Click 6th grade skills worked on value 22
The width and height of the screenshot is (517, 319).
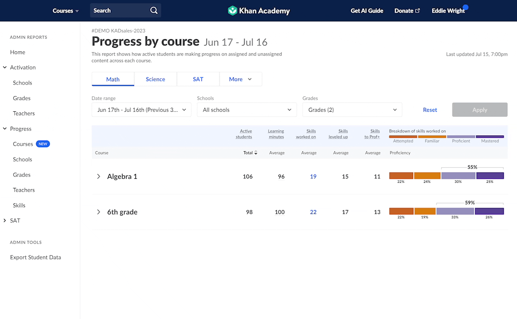click(313, 212)
